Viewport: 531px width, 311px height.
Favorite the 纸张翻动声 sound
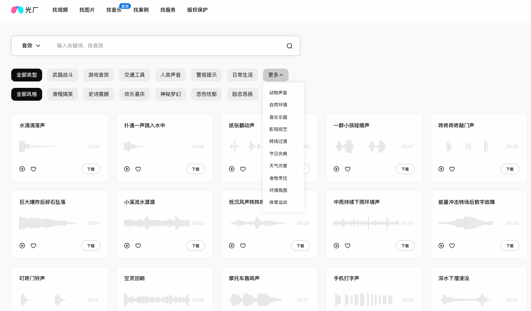[243, 169]
